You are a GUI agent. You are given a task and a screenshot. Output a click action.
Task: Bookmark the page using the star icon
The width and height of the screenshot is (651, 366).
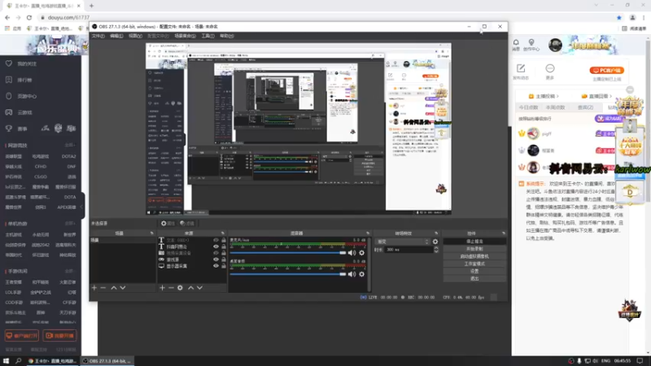pyautogui.click(x=619, y=17)
